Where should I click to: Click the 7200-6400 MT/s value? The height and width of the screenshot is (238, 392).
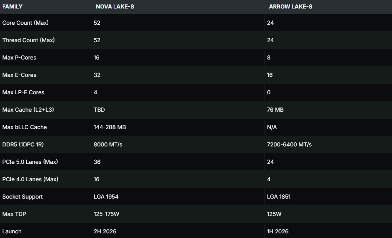(289, 144)
